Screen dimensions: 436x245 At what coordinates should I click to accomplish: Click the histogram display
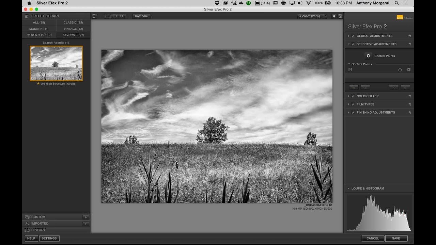(x=379, y=213)
